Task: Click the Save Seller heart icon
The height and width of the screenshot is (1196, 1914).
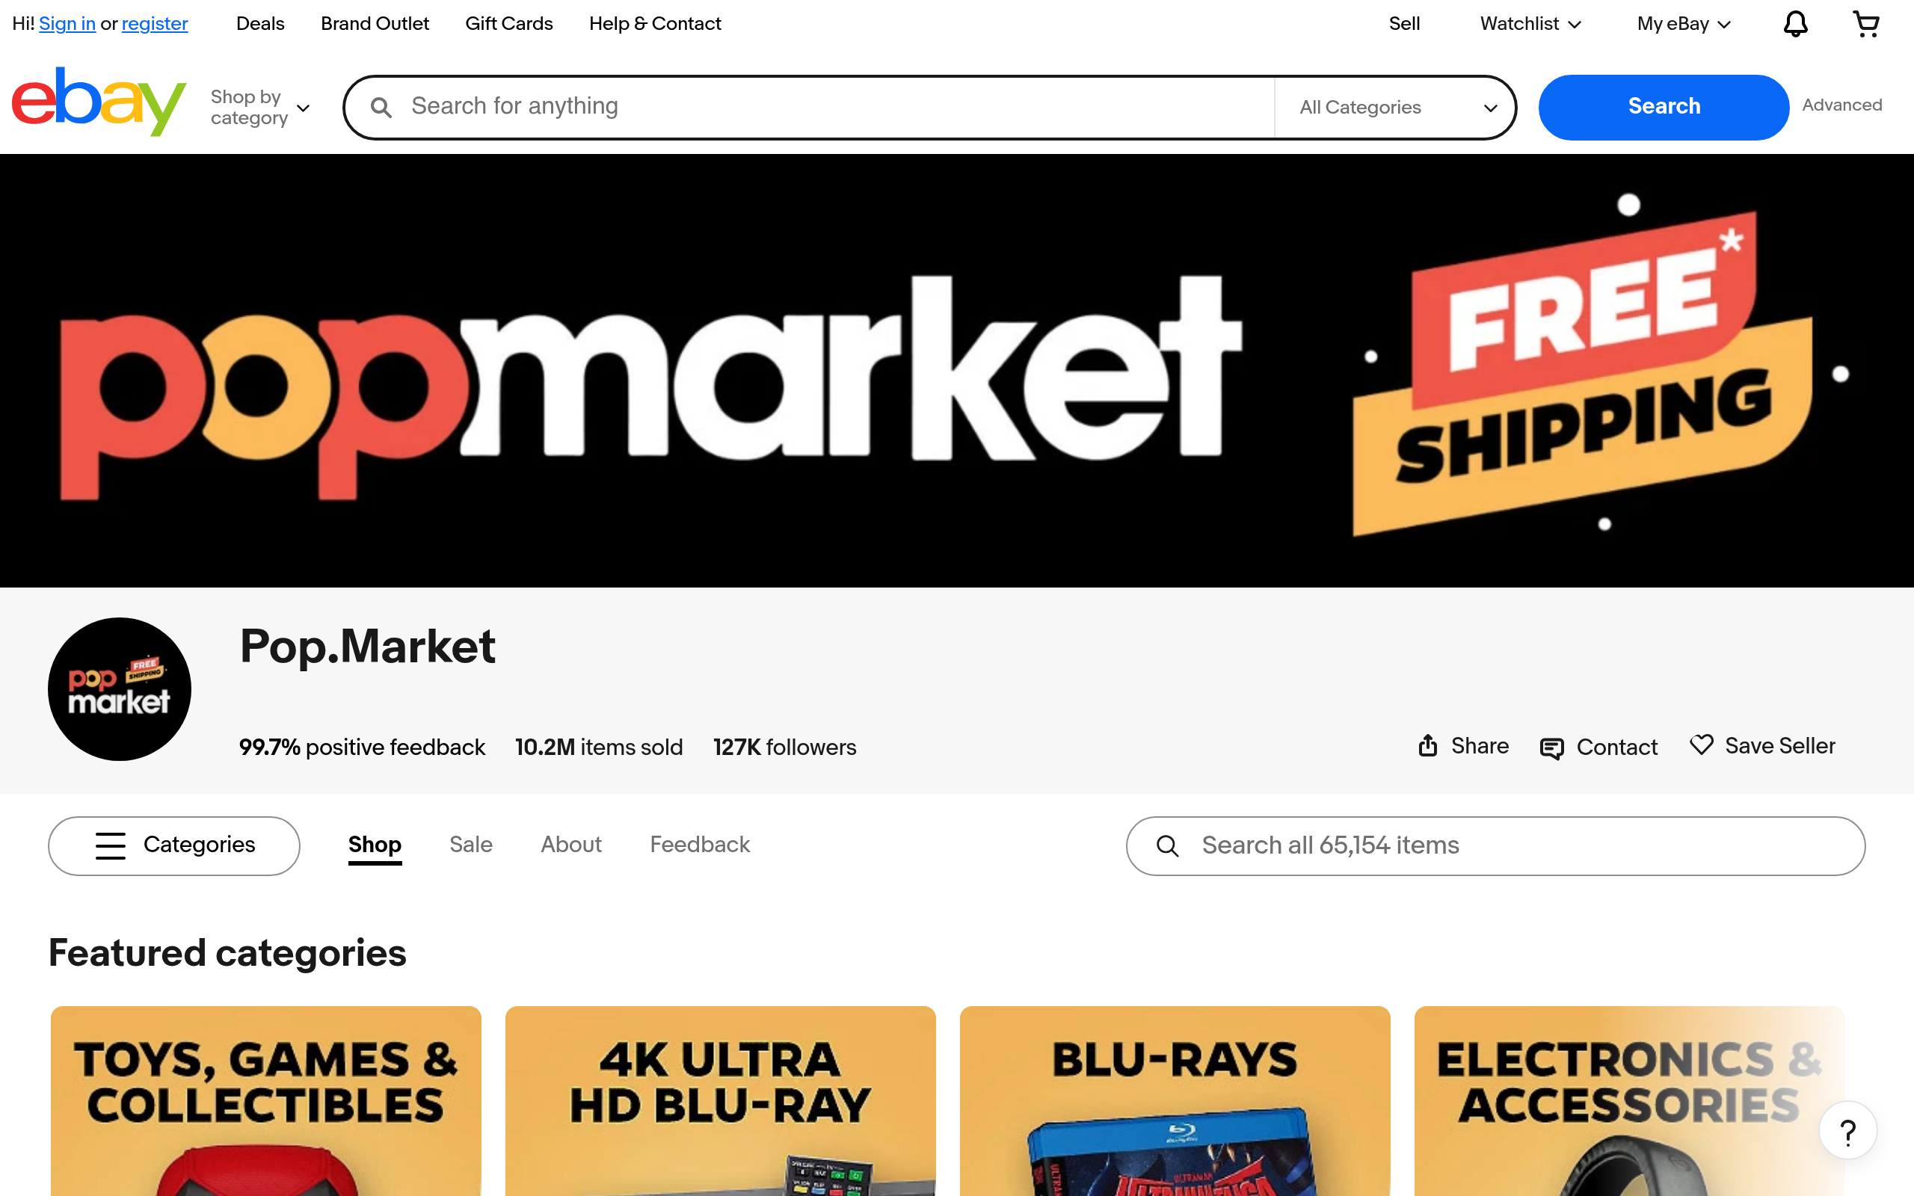Action: [1701, 745]
